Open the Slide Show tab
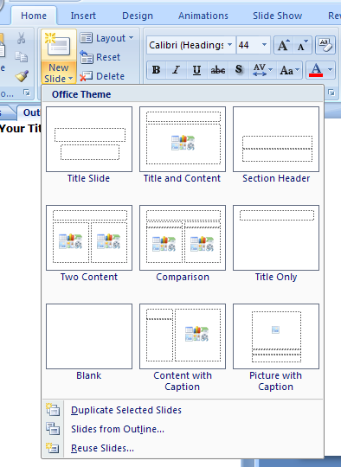 tap(278, 16)
